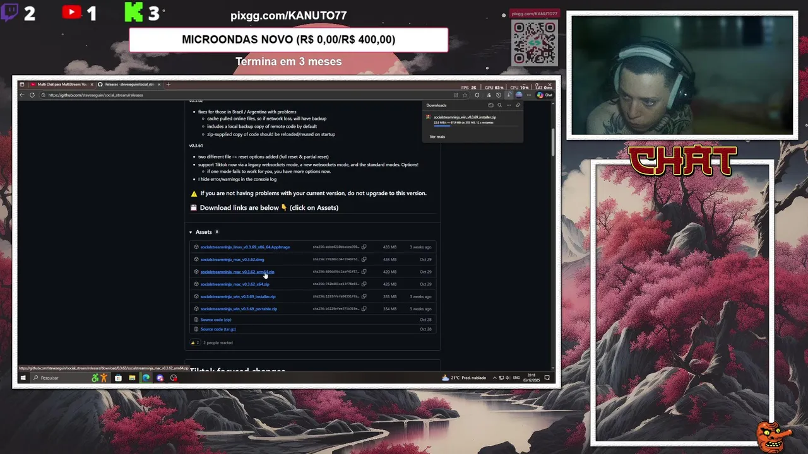Screen dimensions: 808x454
Task: Open a new browser tab
Action: pyautogui.click(x=168, y=84)
